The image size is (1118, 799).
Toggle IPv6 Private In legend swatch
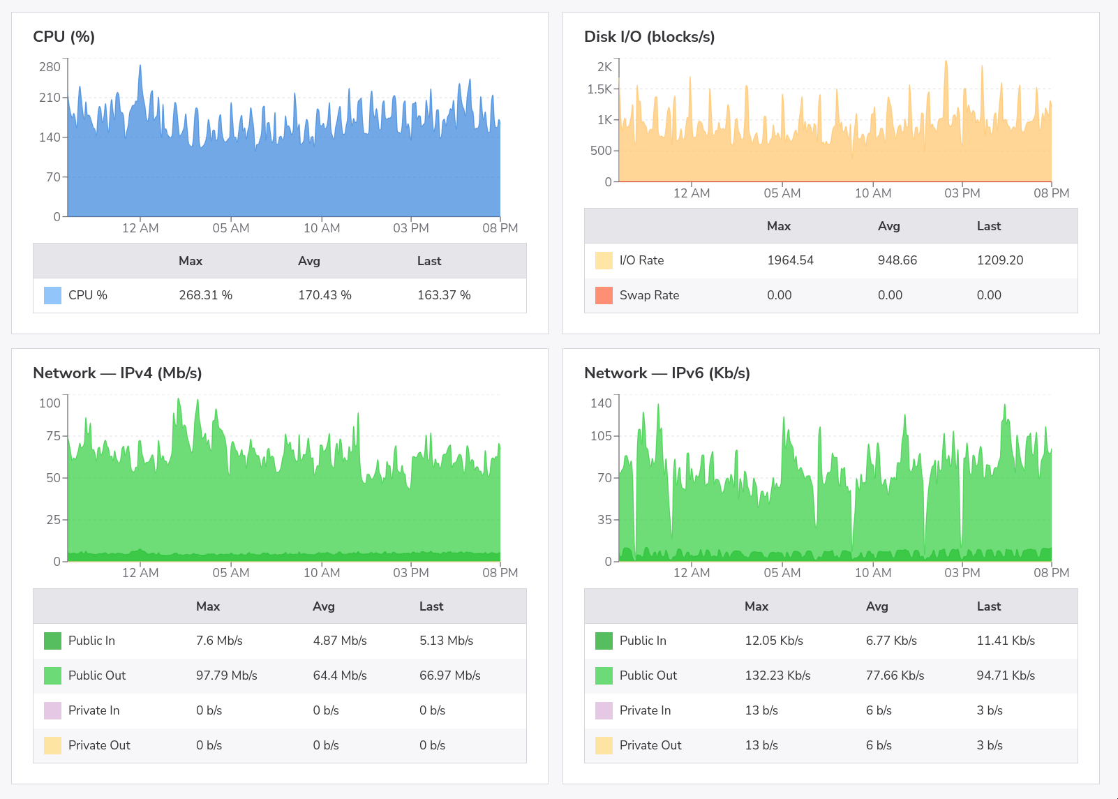point(604,710)
